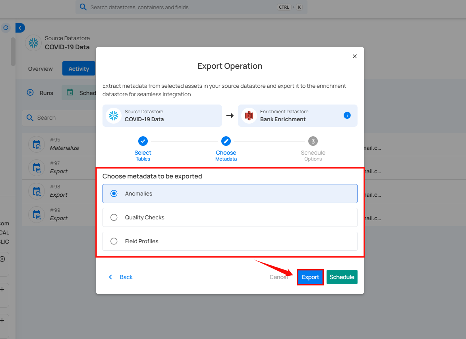The width and height of the screenshot is (466, 339).
Task: Click the operation icon for #95 Materialize
Action: (37, 144)
